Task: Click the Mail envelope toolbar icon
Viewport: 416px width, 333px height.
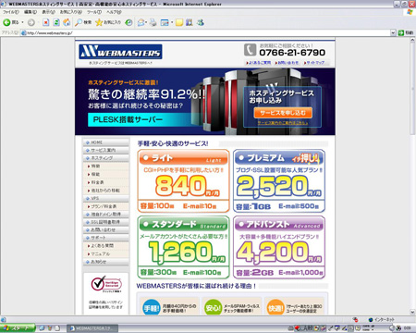Action: pyautogui.click(x=141, y=22)
